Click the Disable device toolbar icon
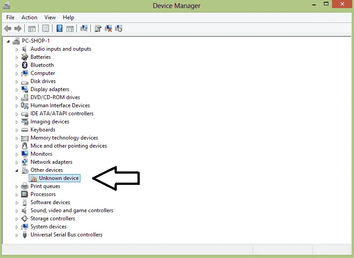Viewport: 354px width, 258px height. (119, 28)
